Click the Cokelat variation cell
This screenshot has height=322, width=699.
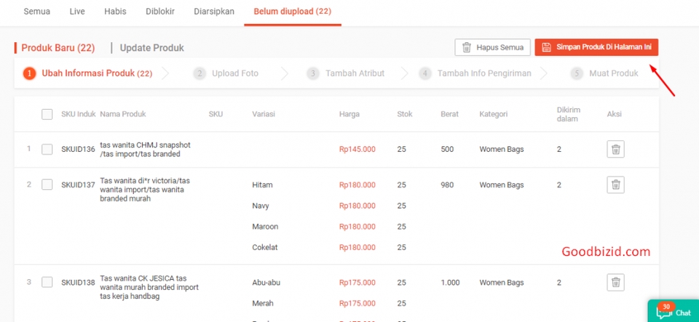point(265,247)
